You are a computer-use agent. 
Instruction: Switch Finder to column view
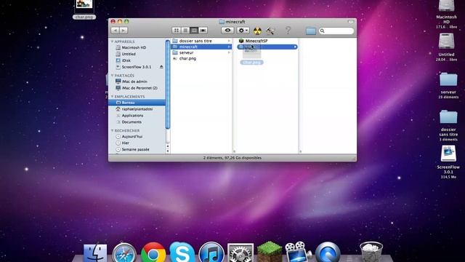pyautogui.click(x=194, y=31)
